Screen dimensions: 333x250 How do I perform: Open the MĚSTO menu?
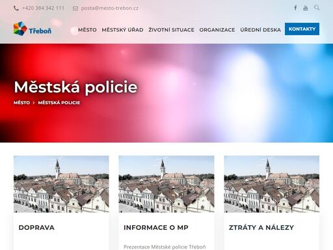(87, 30)
